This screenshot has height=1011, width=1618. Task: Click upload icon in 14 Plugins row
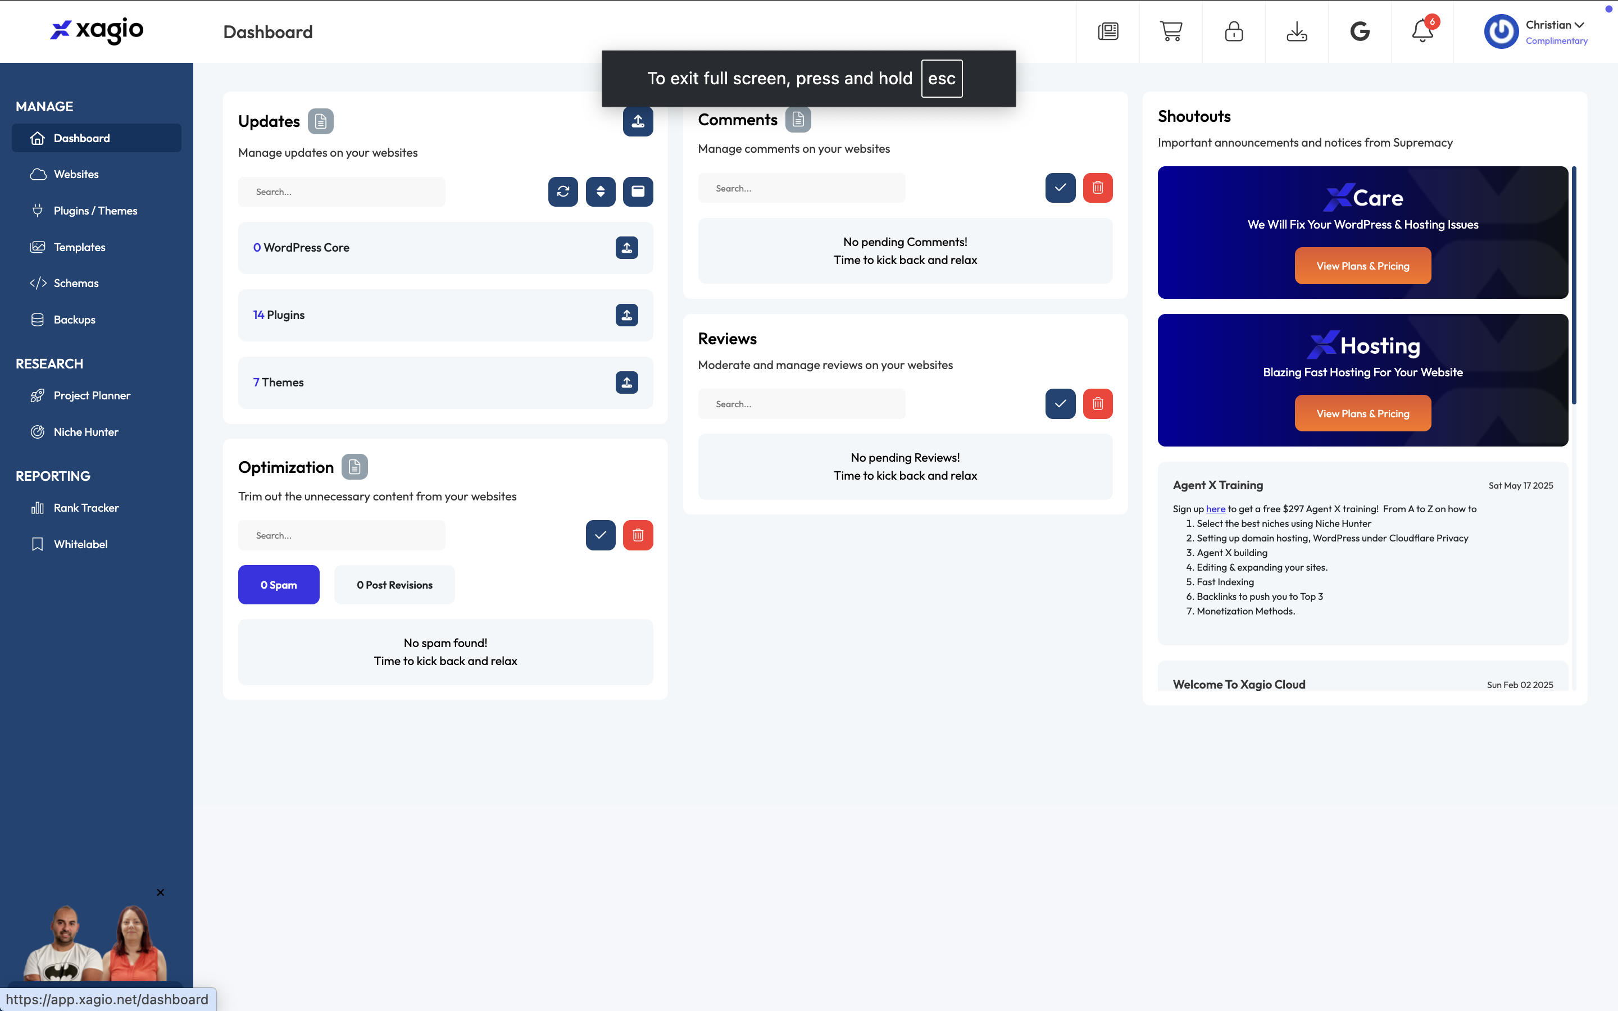coord(626,315)
